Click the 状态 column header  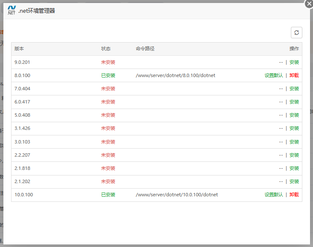click(x=106, y=49)
